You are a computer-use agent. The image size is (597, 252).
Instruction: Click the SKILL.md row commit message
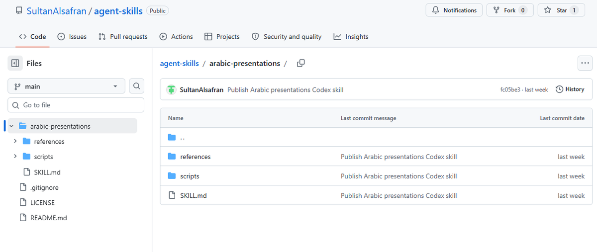click(398, 195)
